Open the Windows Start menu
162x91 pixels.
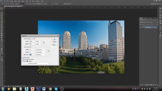[x=3, y=89]
